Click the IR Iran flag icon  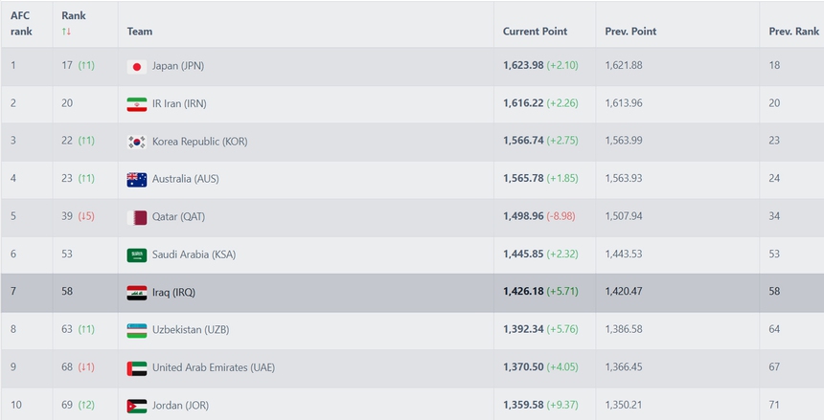click(x=136, y=104)
